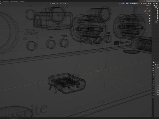Open the World properties tab
The width and height of the screenshot is (159, 119).
tap(153, 77)
